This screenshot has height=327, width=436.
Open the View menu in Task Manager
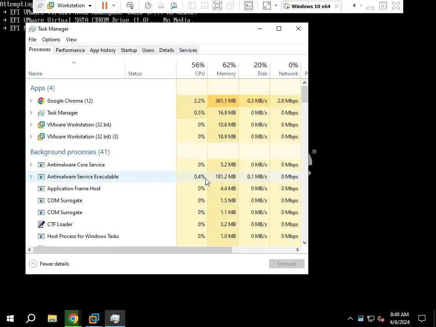click(71, 40)
